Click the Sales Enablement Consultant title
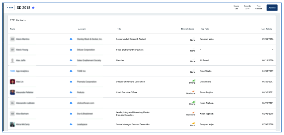The width and height of the screenshot is (284, 135). click(x=130, y=50)
